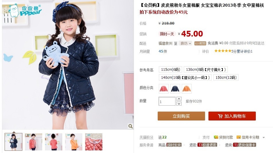Click the T3极速退款 service badge

tap(208, 145)
